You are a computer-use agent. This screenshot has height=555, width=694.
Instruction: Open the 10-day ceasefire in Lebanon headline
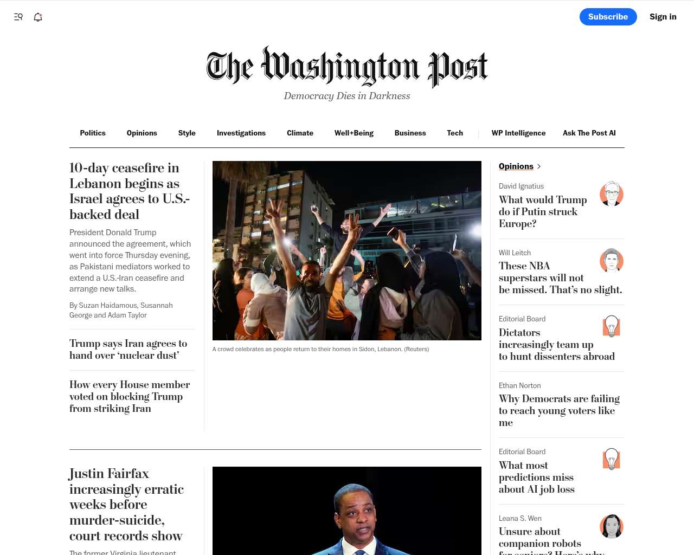click(x=130, y=191)
